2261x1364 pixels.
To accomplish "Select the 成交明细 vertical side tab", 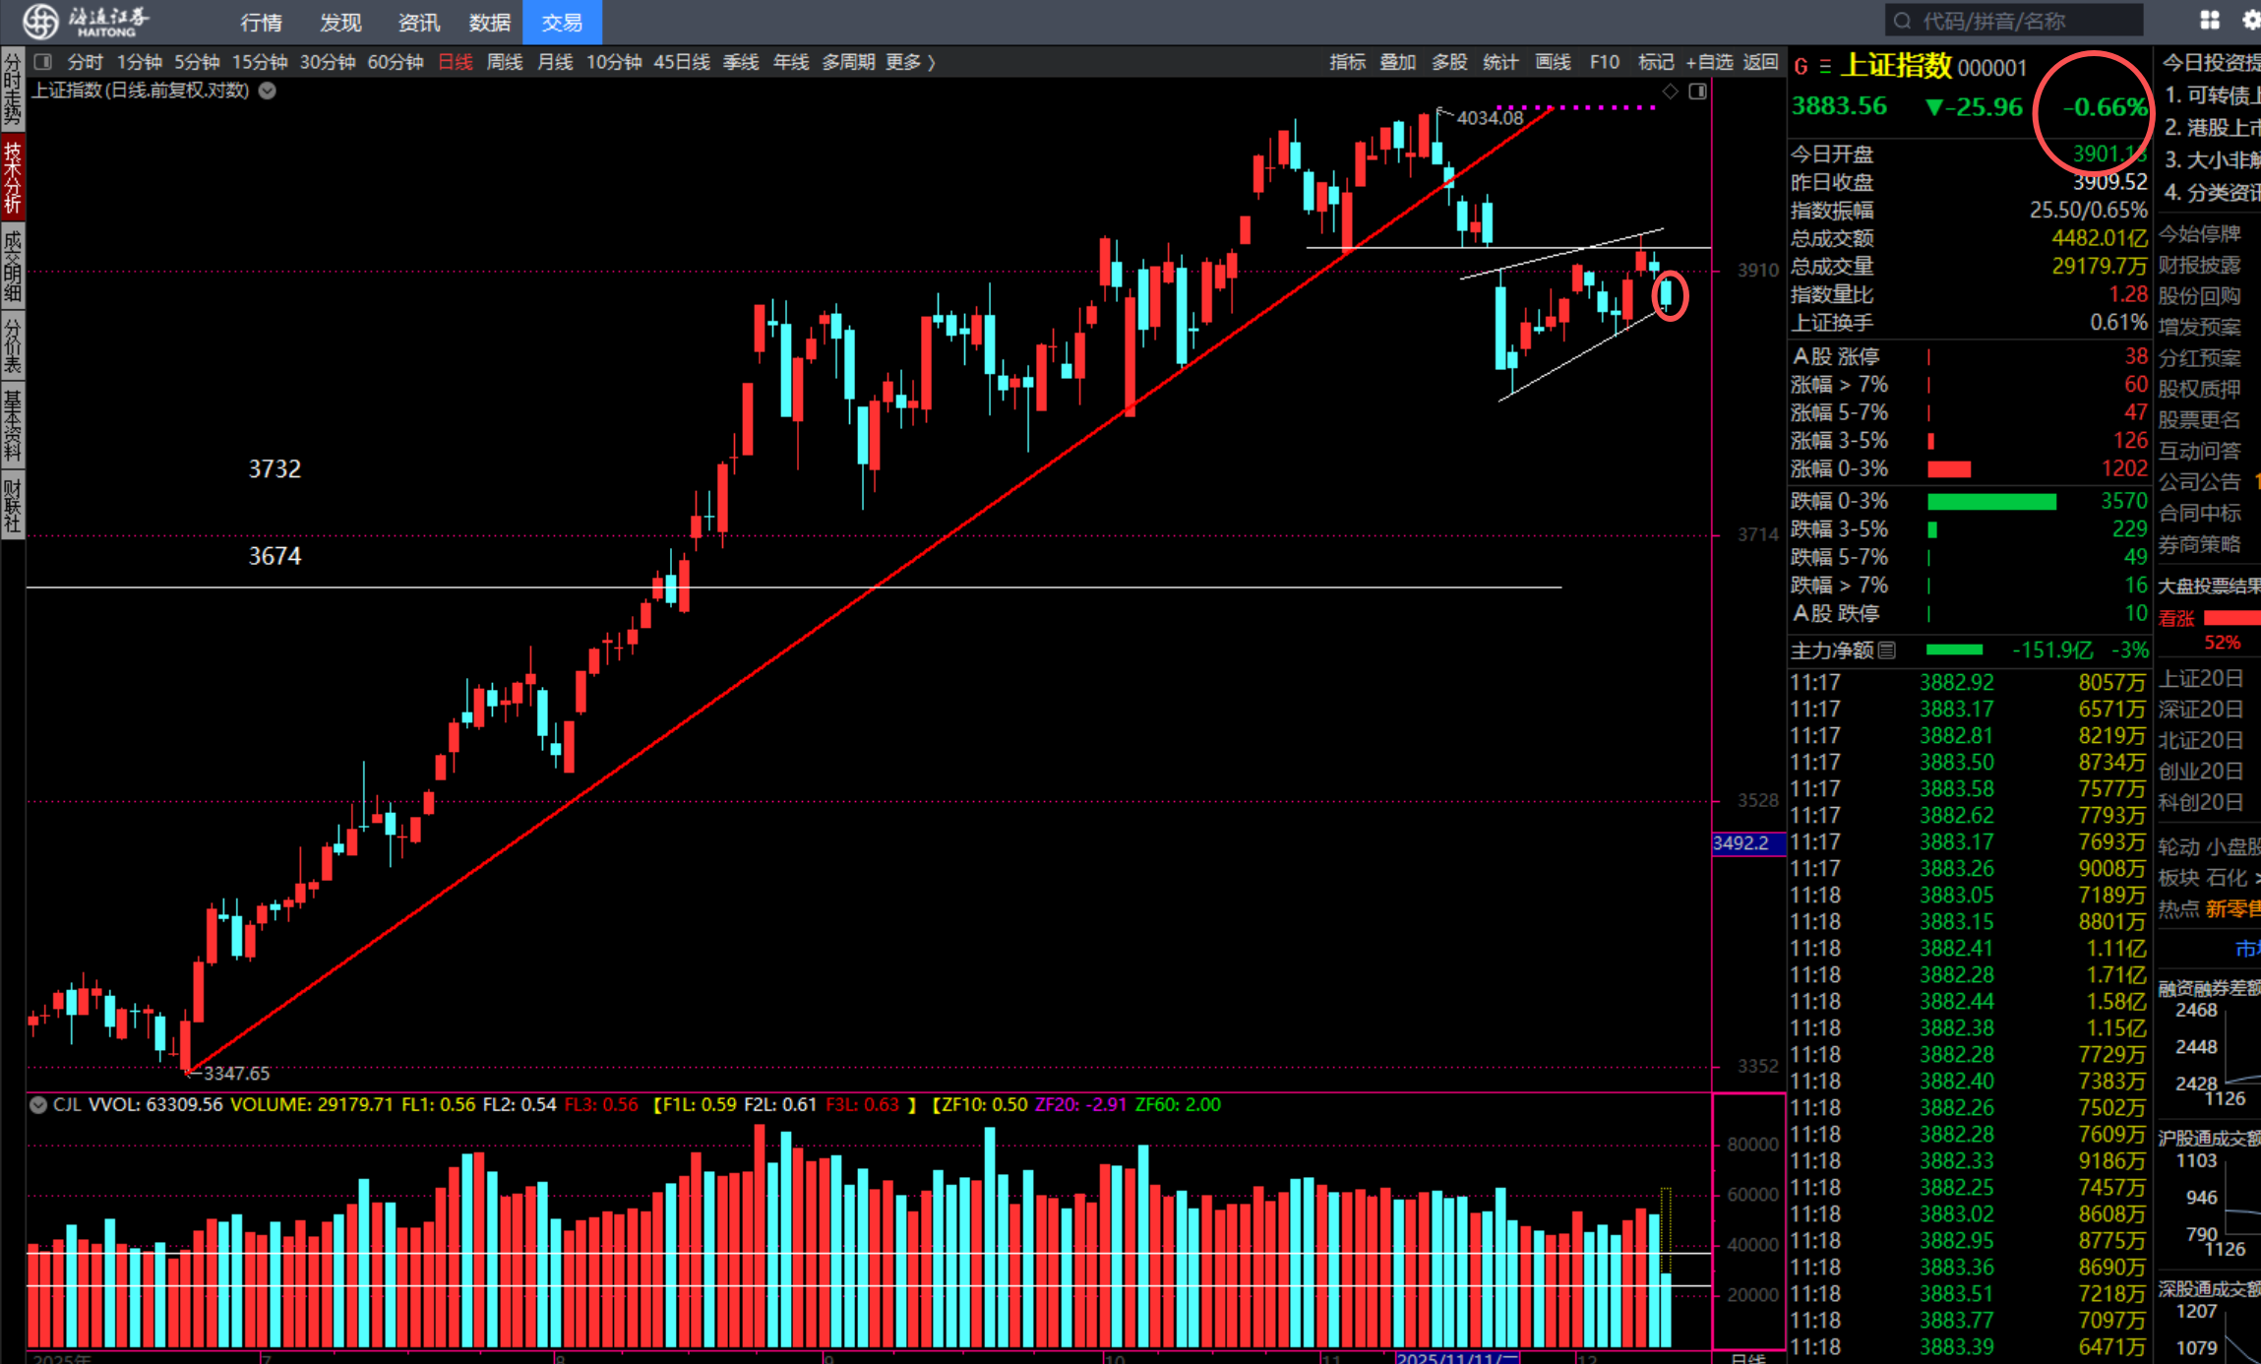I will 13,266.
